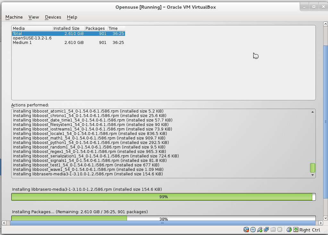Select the openSUSE-13.2-1.6 entry

click(32, 38)
